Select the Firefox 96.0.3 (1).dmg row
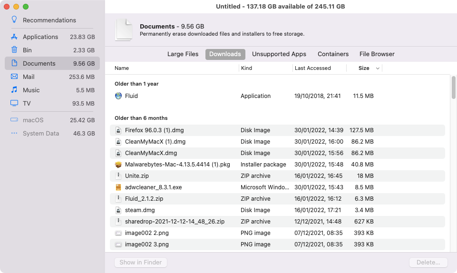This screenshot has width=457, height=273. tap(277, 130)
